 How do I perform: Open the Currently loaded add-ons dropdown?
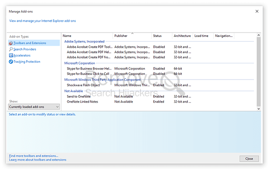(34, 107)
